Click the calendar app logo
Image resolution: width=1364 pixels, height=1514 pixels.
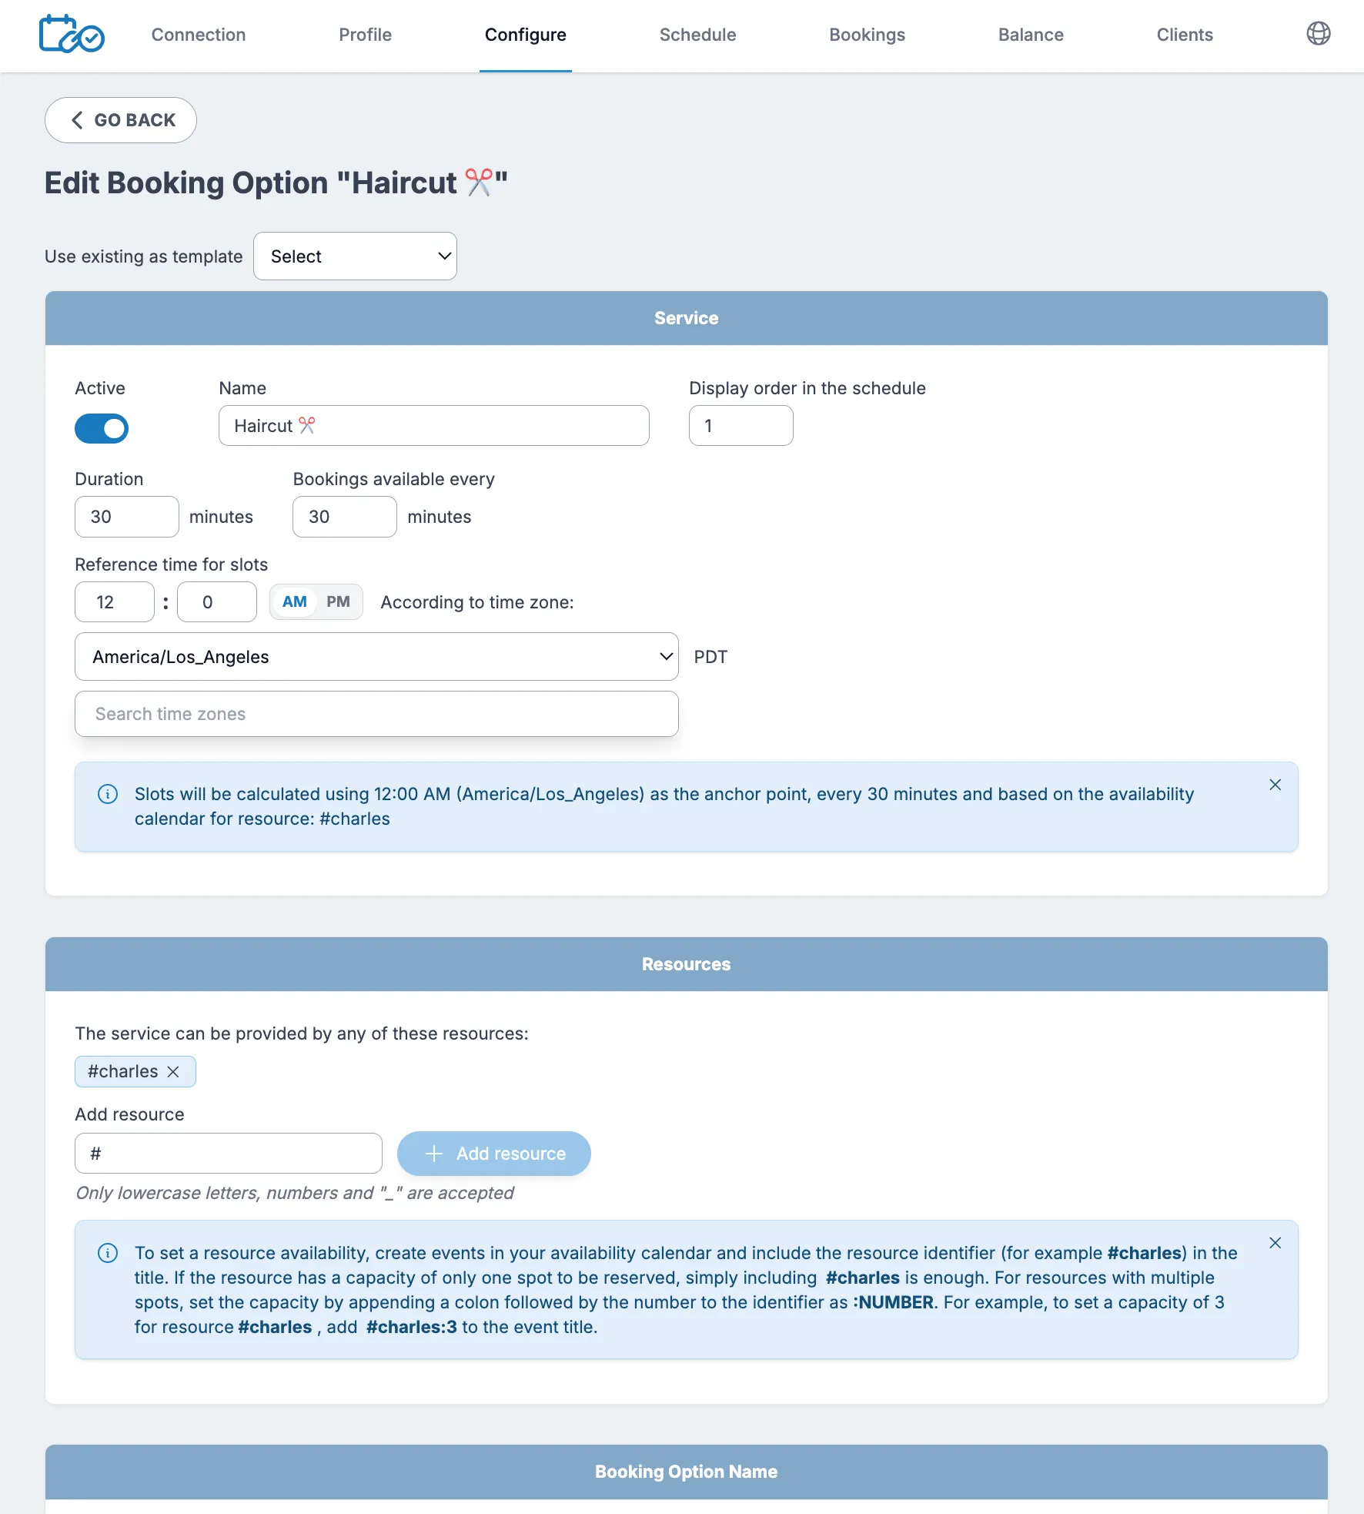point(72,34)
